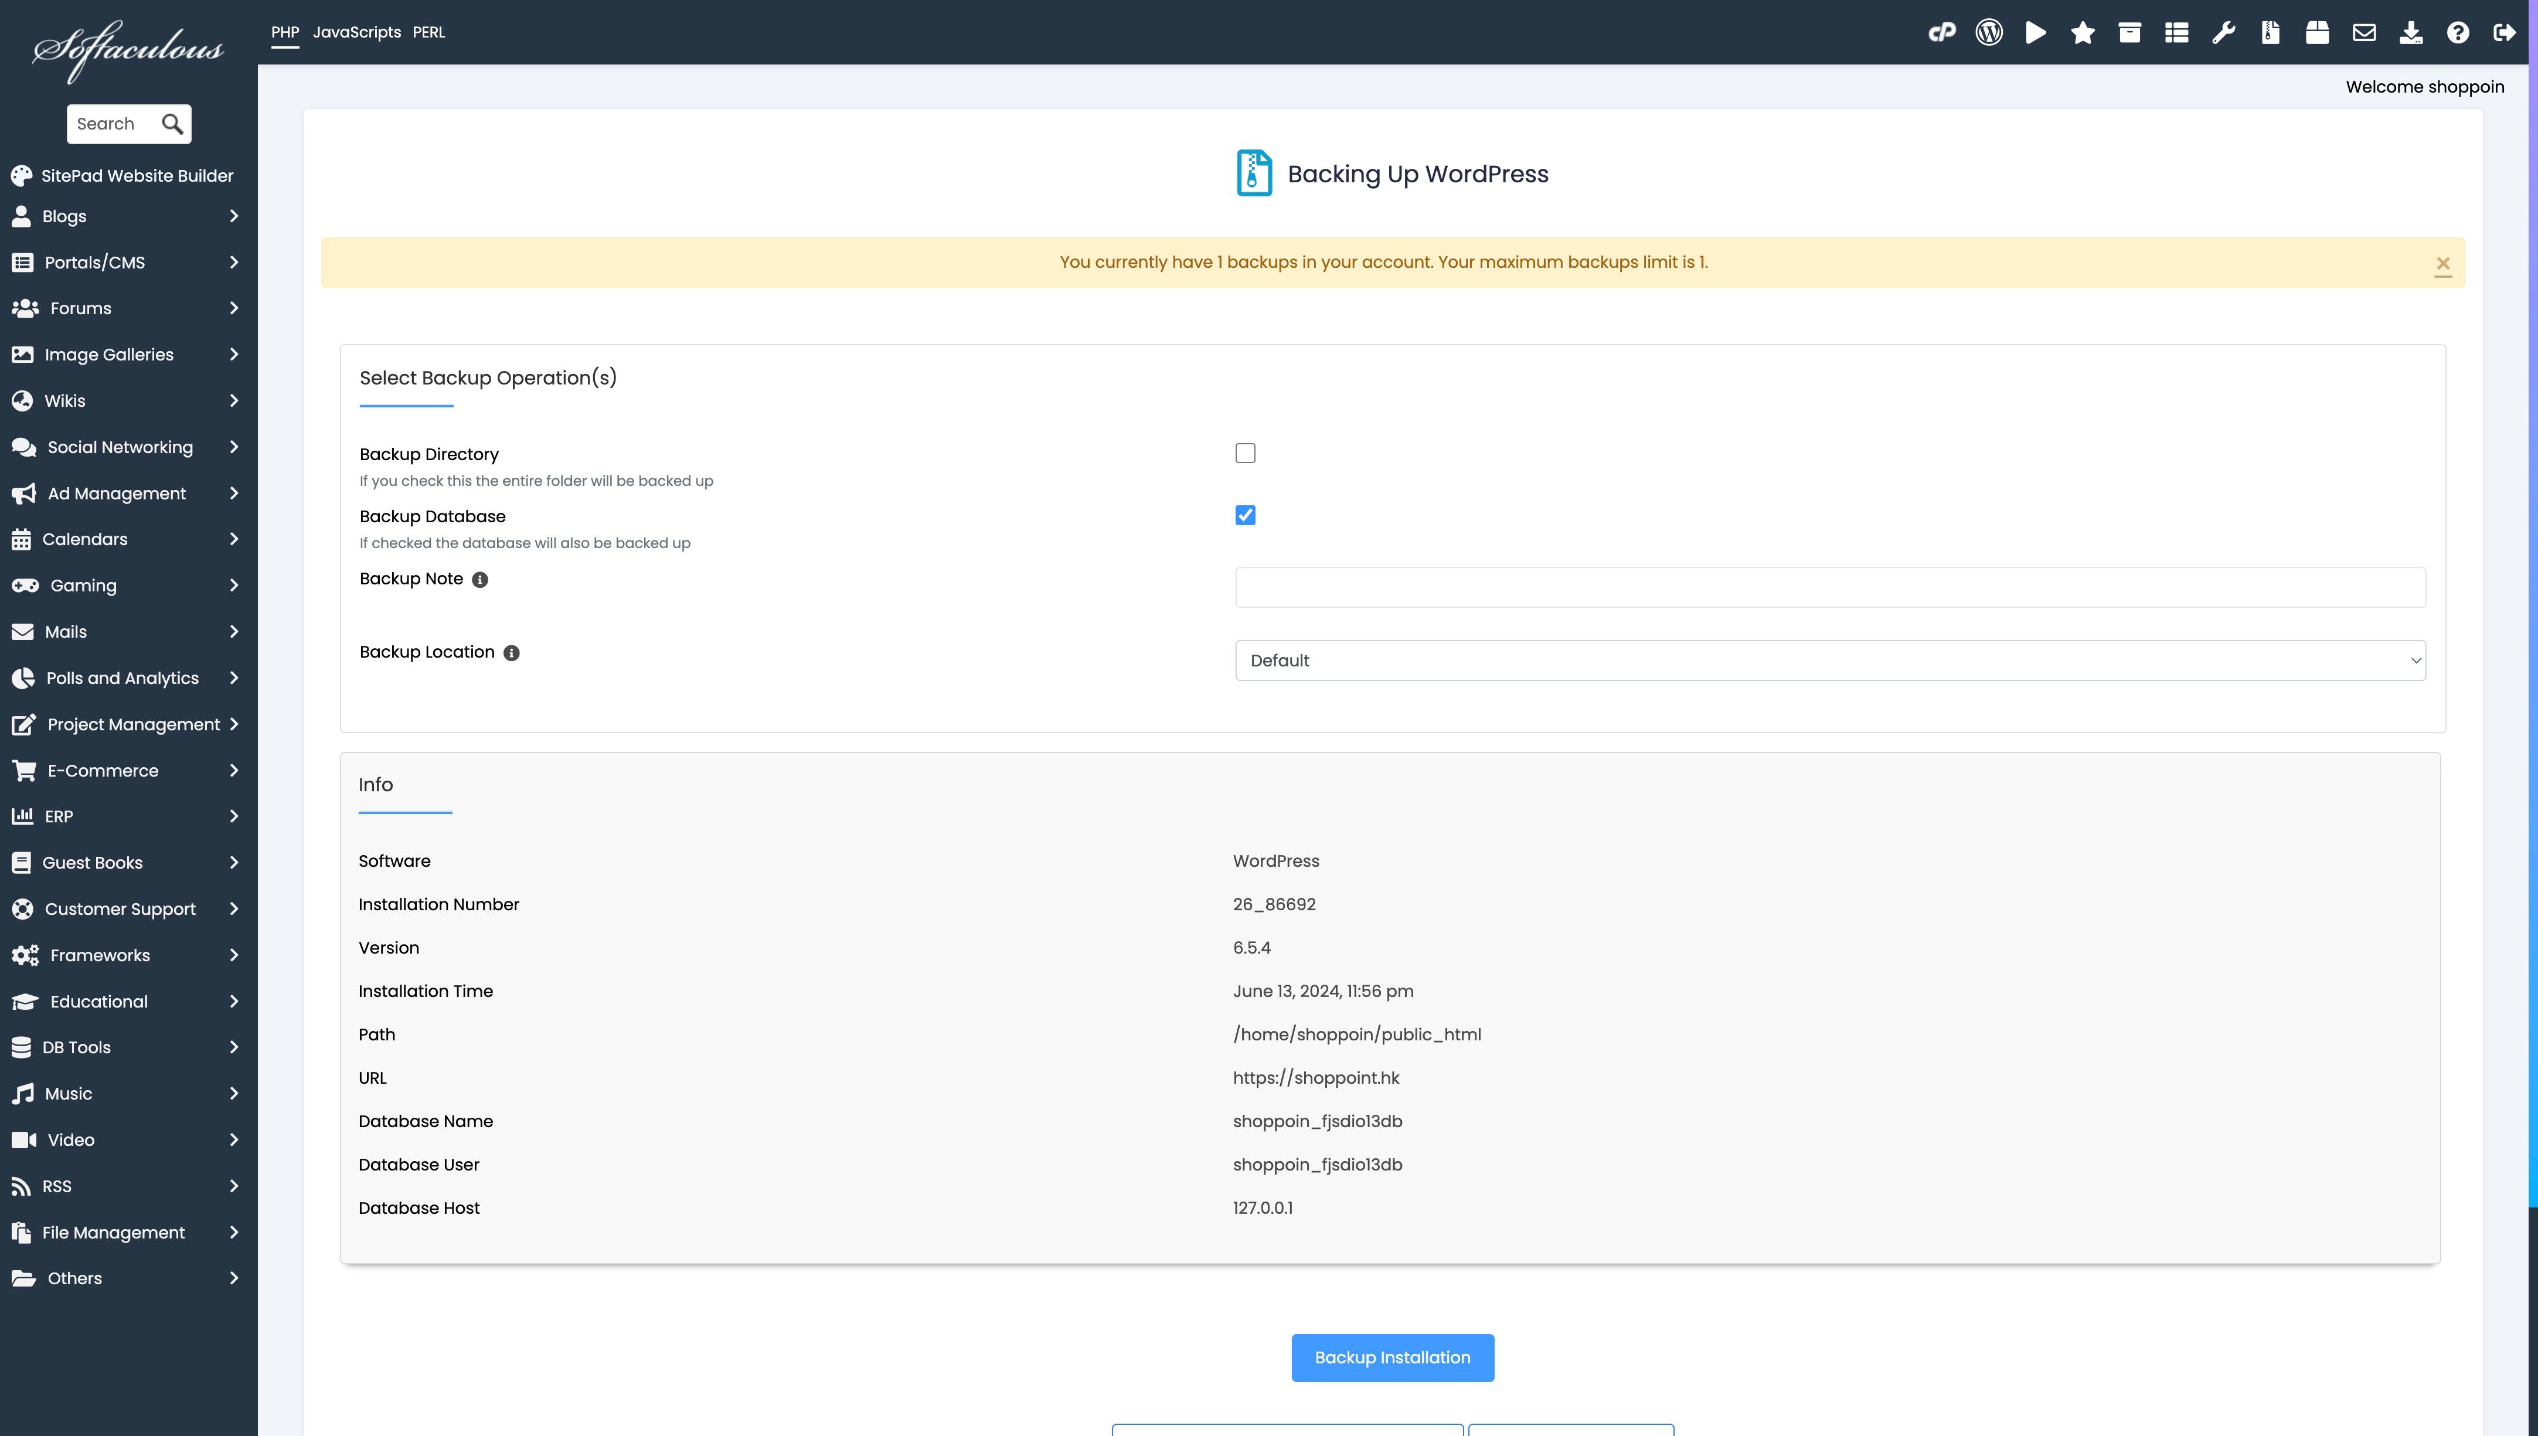Image resolution: width=2538 pixels, height=1436 pixels.
Task: Expand the Polls and Analytics chevron
Action: pyautogui.click(x=234, y=678)
